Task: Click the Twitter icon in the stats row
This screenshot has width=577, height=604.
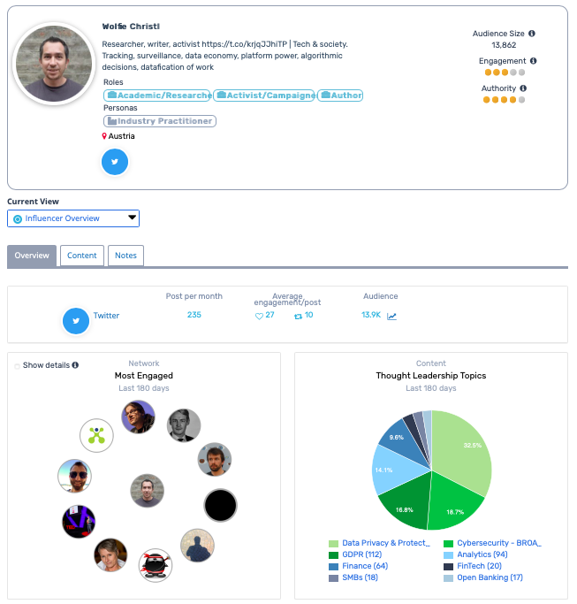Action: pos(76,321)
